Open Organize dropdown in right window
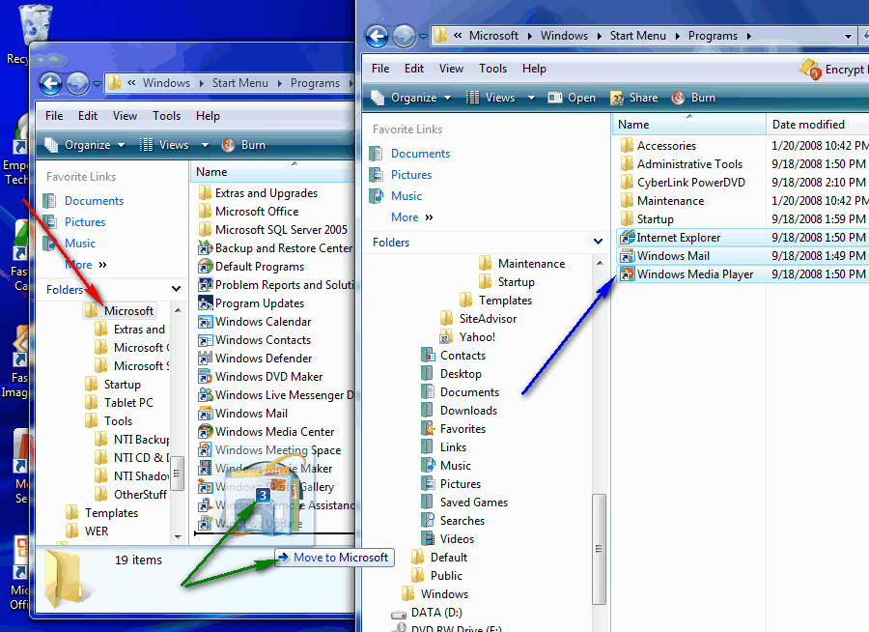Viewport: 869px width, 632px height. pos(411,98)
